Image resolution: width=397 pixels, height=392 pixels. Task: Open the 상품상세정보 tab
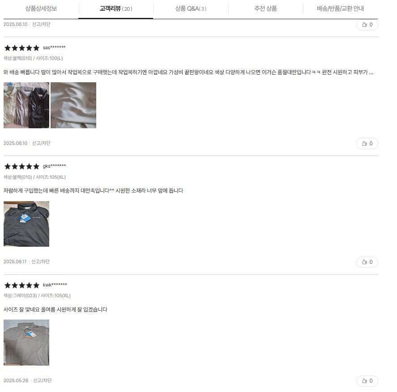pyautogui.click(x=41, y=8)
